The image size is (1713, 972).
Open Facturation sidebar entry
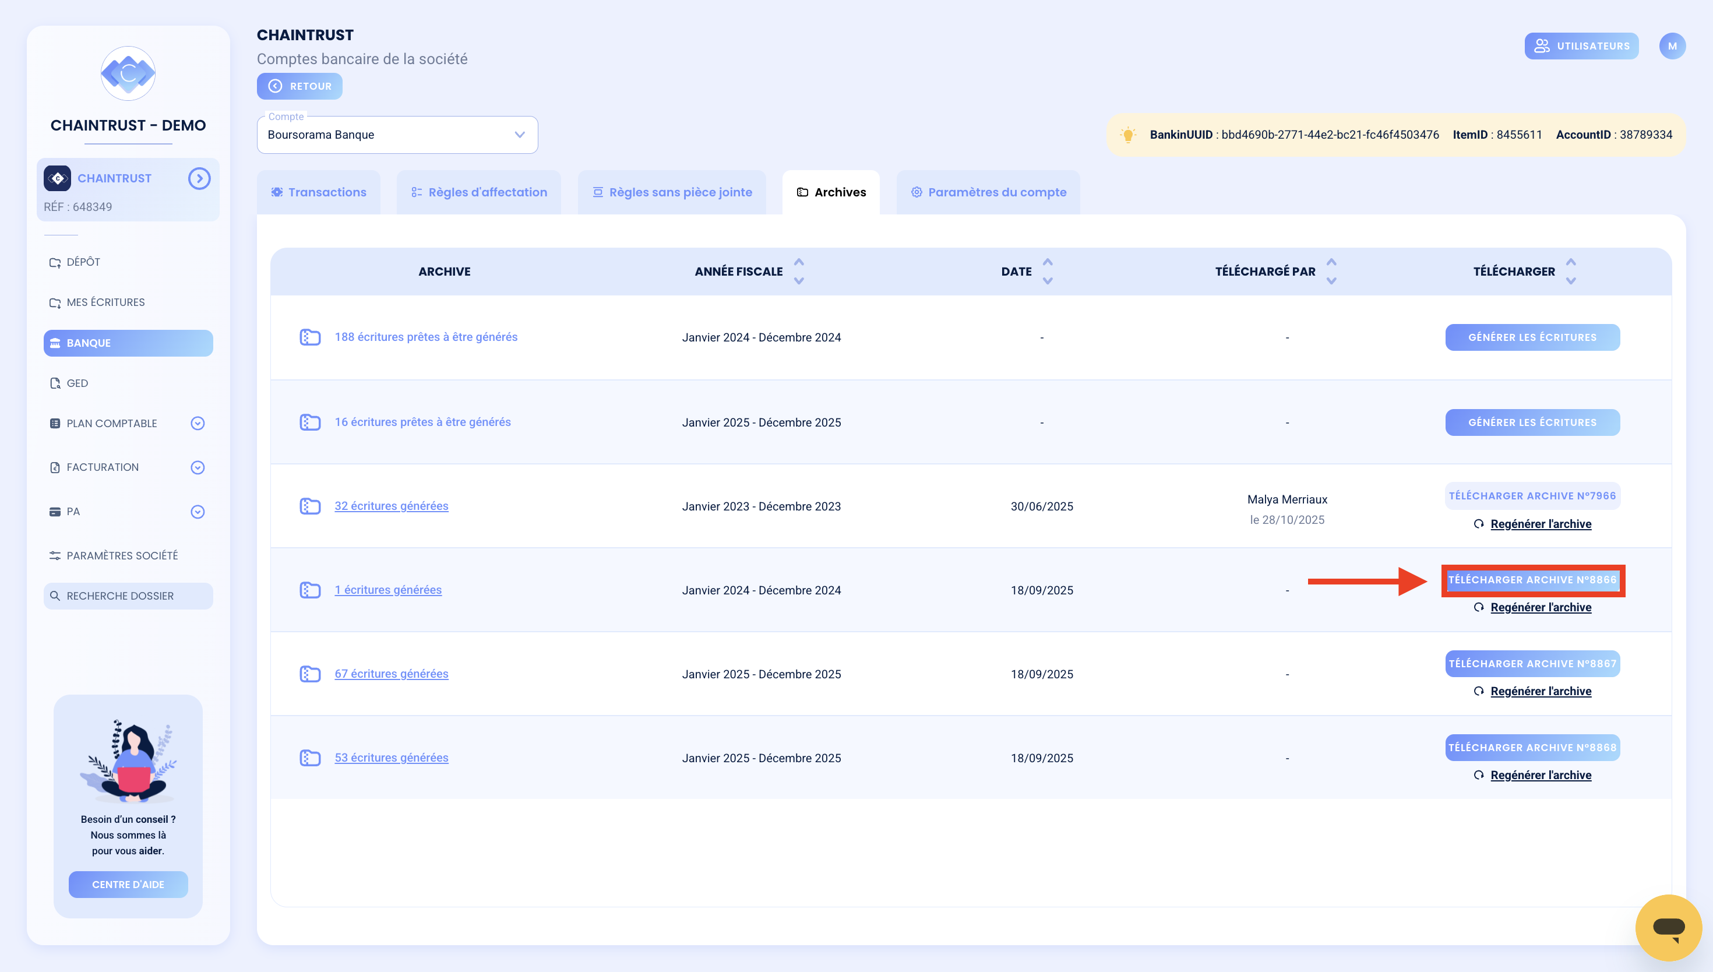tap(102, 467)
